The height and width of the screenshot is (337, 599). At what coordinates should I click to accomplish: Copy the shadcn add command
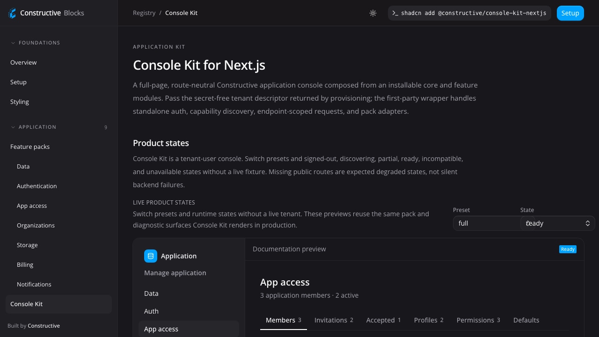469,13
